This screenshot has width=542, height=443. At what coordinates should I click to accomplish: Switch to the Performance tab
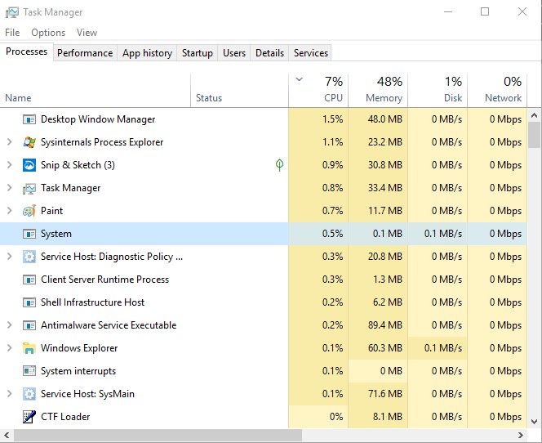point(85,53)
